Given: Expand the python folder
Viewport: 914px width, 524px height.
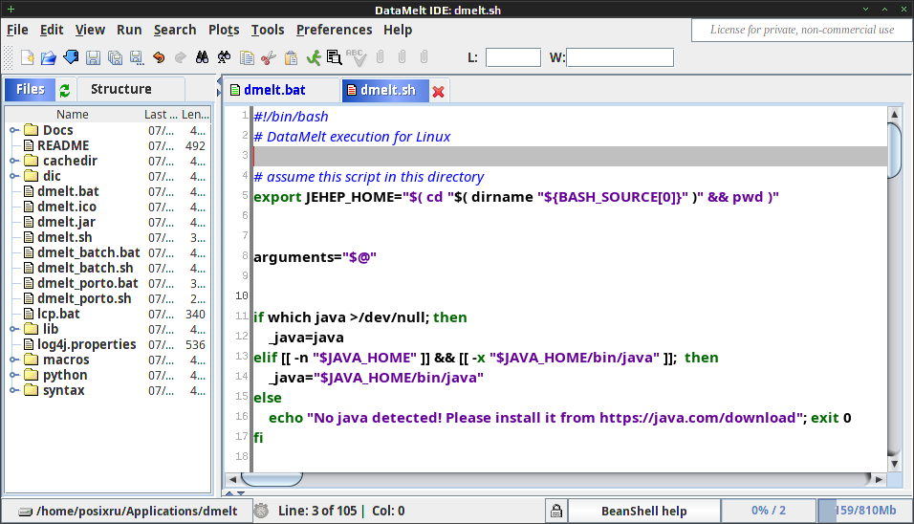Looking at the screenshot, I should pos(13,375).
